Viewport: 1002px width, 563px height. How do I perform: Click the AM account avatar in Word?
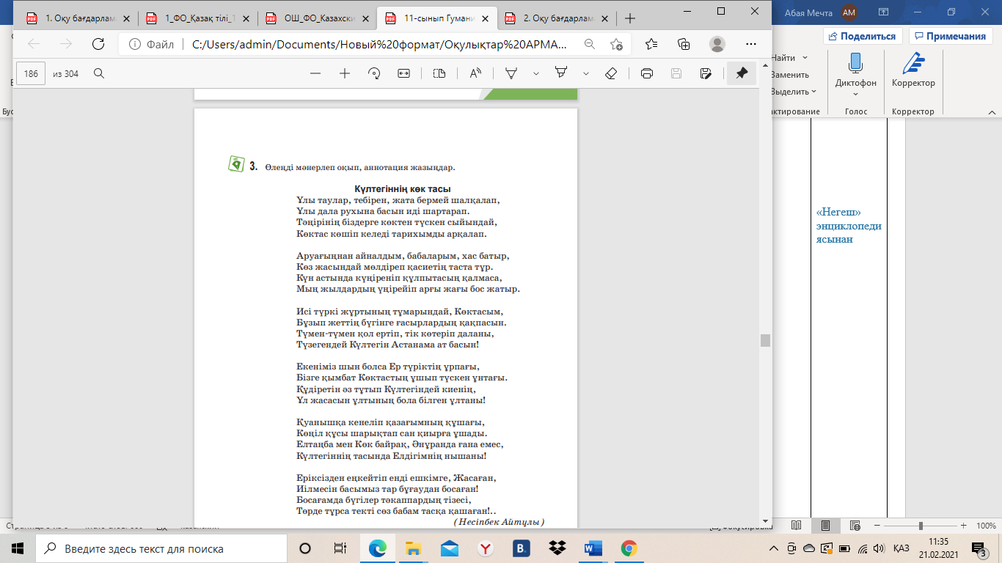click(x=849, y=12)
